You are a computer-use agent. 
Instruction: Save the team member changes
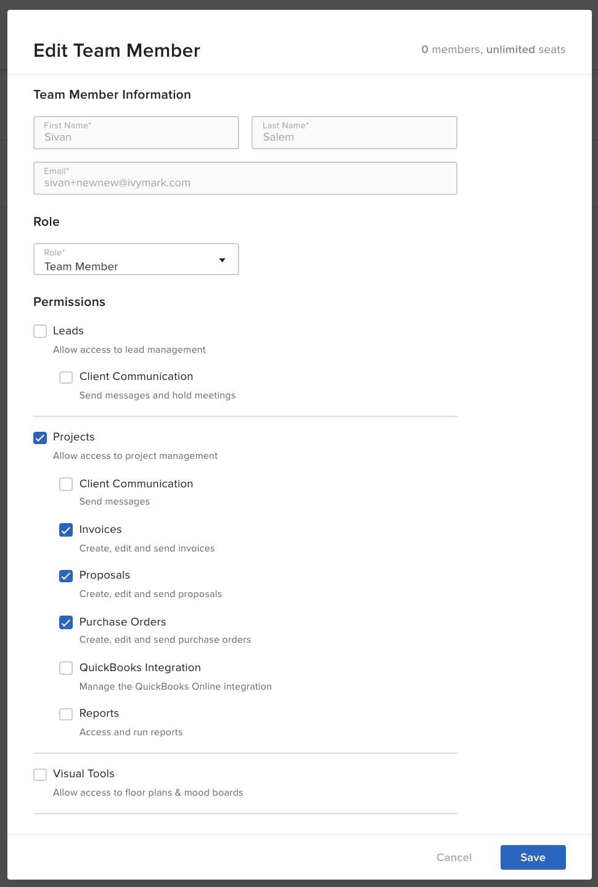(533, 857)
